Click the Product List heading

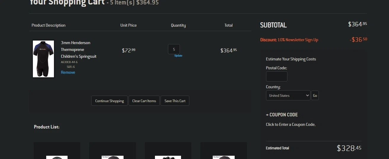(x=47, y=127)
